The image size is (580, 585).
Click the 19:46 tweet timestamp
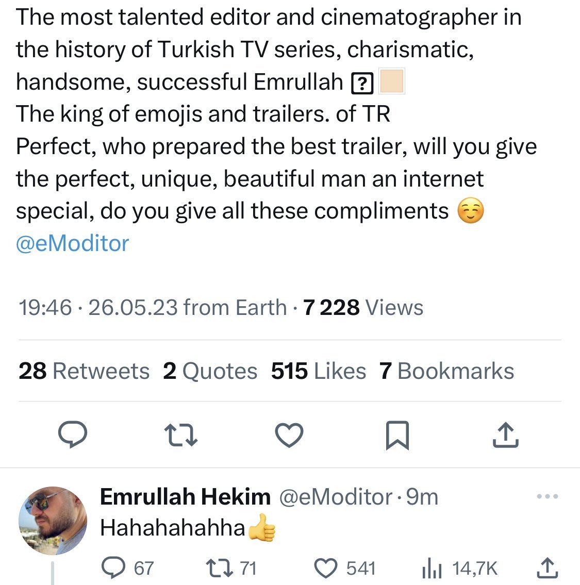[x=45, y=308]
